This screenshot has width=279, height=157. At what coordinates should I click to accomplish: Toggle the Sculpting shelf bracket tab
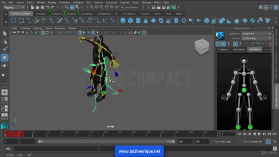56,14
